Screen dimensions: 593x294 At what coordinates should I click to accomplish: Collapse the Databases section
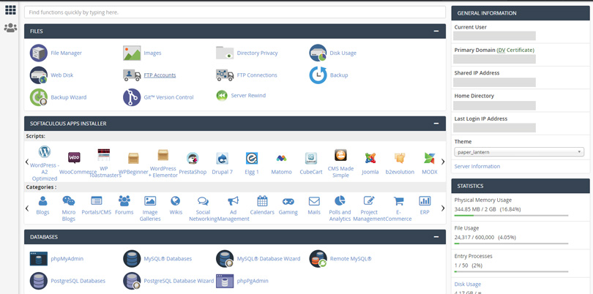[436, 237]
